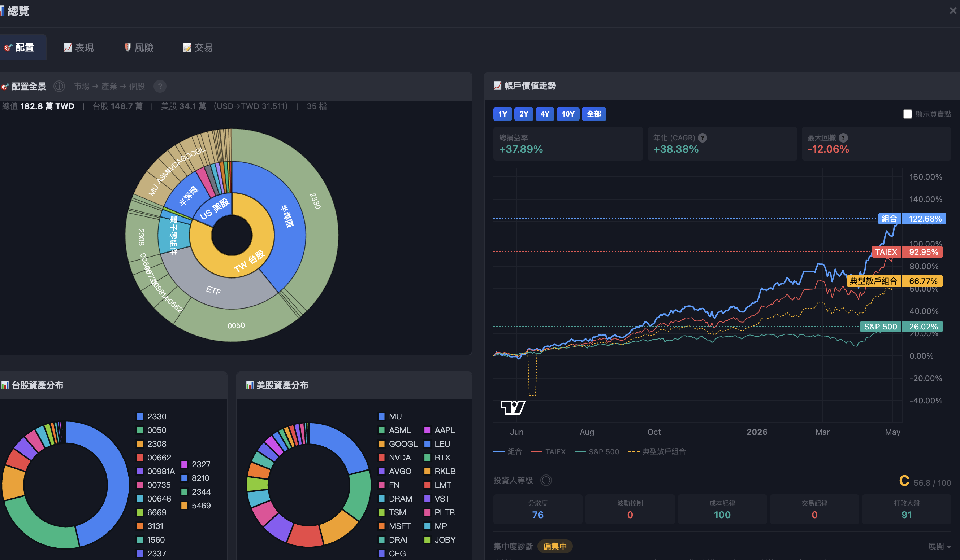Select the TW 台股 ring in sunburst chart
The image size is (960, 560).
coord(250,261)
